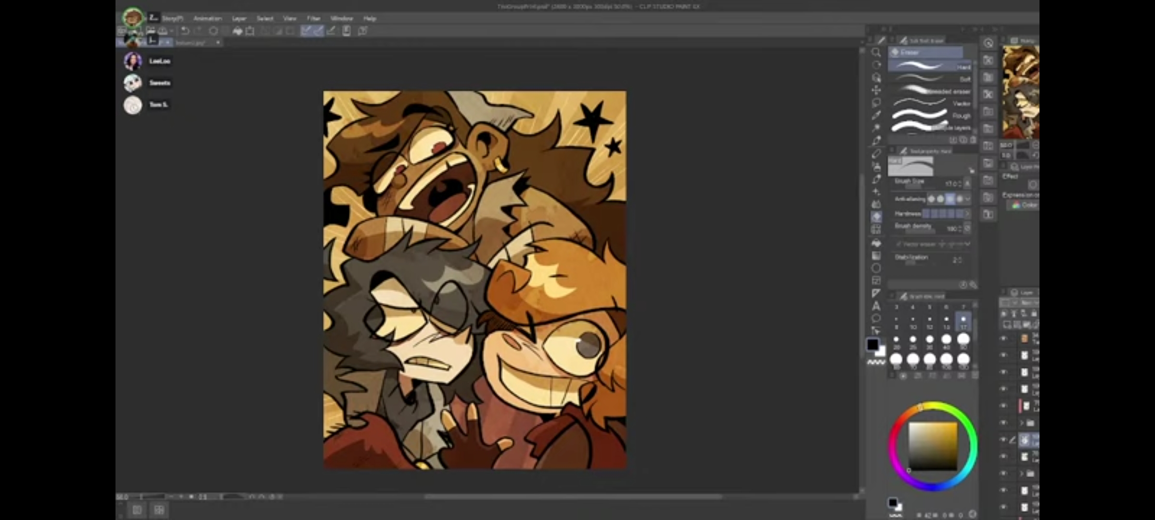1155x520 pixels.
Task: Click the Fill icon in command bar
Action: point(237,31)
